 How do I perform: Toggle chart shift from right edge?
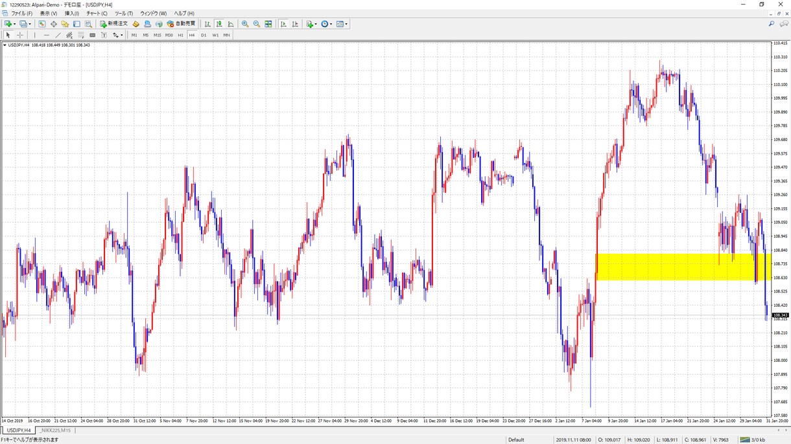(x=295, y=24)
